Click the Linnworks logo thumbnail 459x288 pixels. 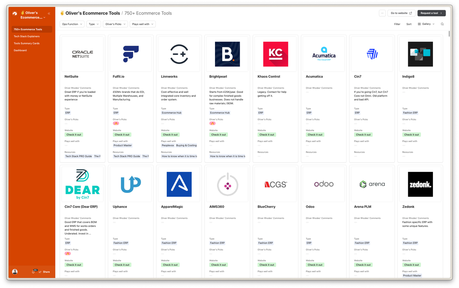(179, 54)
